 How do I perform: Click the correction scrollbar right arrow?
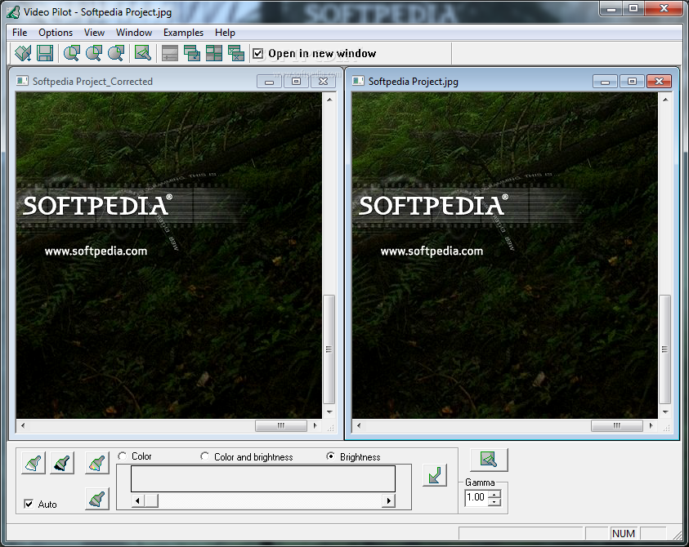[388, 500]
